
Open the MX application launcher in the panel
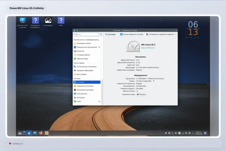[x=20, y=133]
